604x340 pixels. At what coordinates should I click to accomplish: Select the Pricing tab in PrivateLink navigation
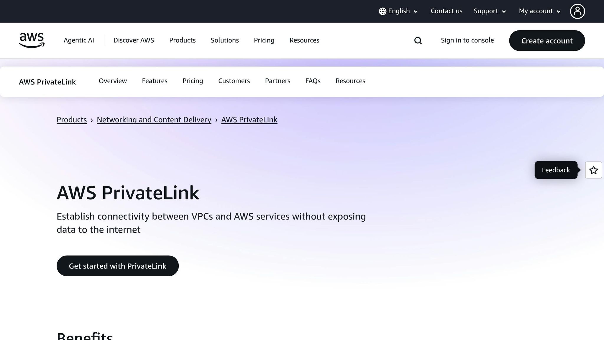point(193,81)
